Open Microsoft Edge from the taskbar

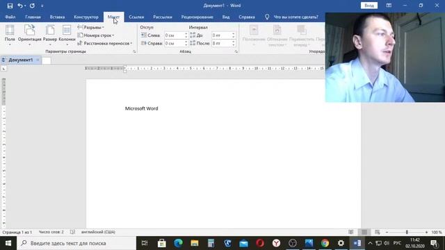pos(178,243)
